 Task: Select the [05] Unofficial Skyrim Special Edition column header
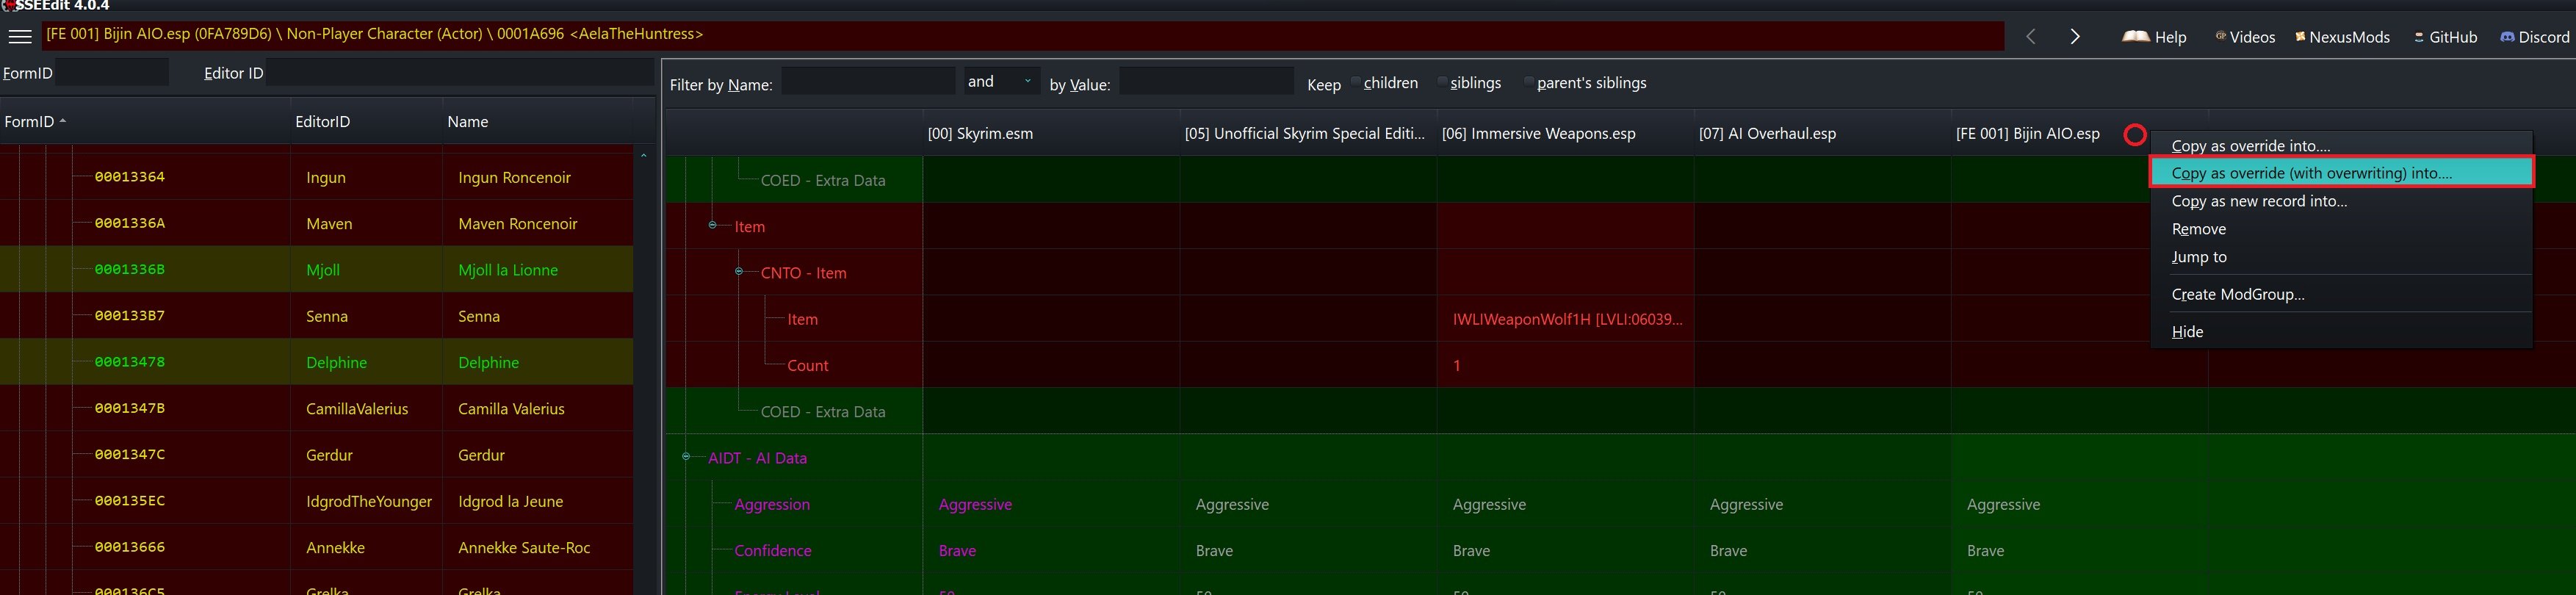click(x=1308, y=133)
